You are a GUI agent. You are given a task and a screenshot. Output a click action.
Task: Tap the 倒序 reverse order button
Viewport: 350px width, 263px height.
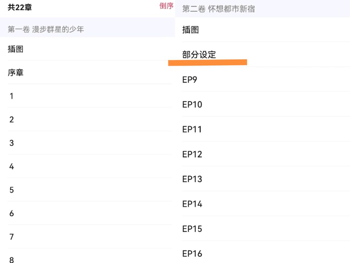pyautogui.click(x=166, y=6)
